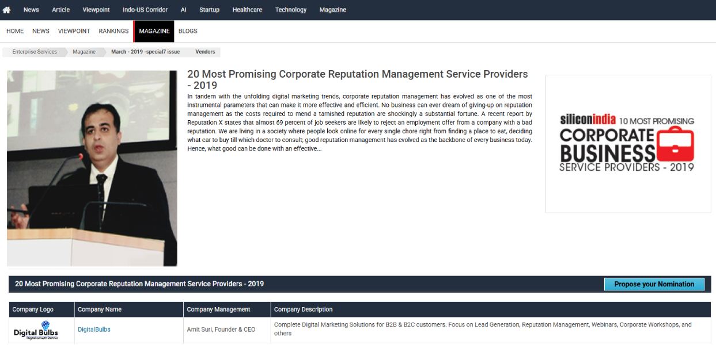
Task: Click the Vendors breadcrumb
Action: tap(205, 52)
